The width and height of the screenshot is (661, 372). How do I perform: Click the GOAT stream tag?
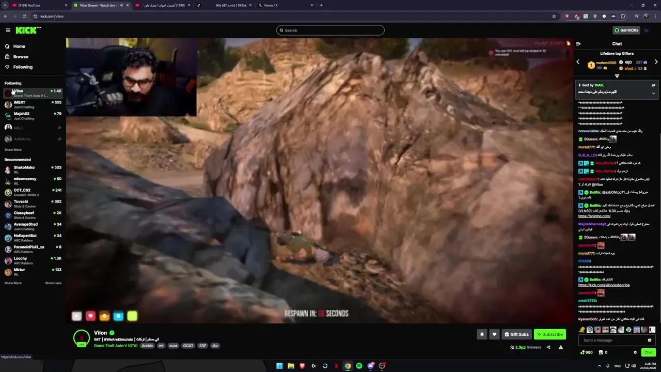pos(188,346)
